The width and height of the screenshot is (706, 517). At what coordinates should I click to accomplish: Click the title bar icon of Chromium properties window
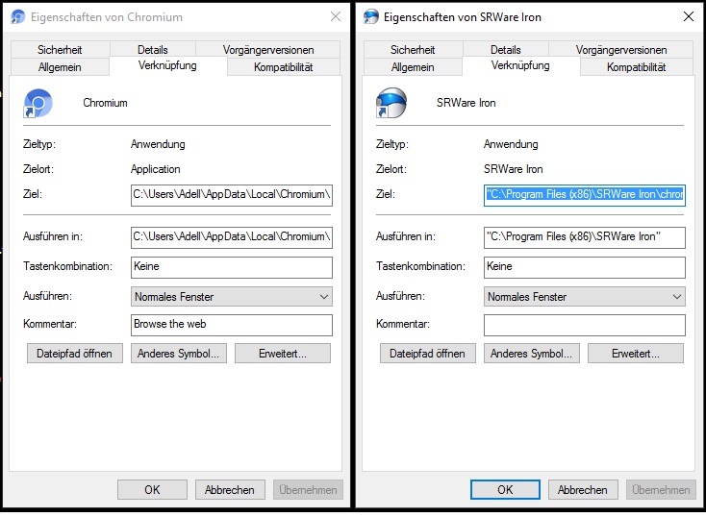tap(18, 17)
